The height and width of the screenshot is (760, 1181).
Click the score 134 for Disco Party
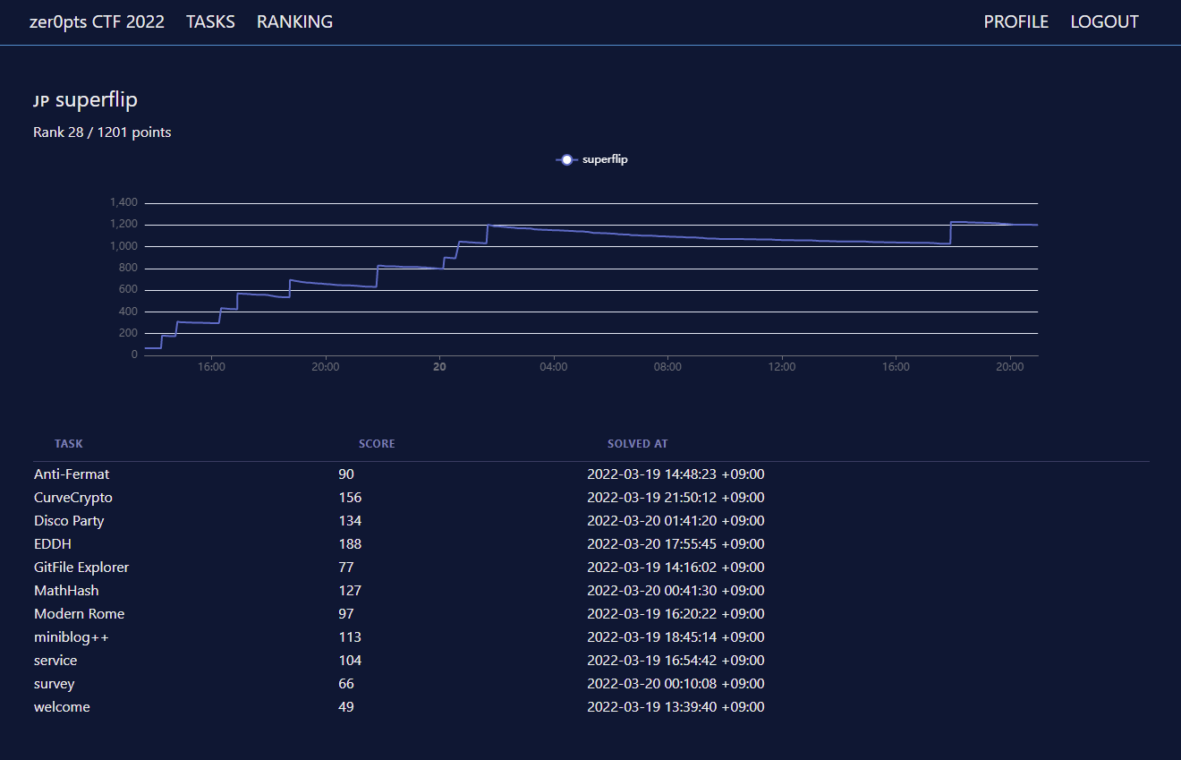point(350,521)
